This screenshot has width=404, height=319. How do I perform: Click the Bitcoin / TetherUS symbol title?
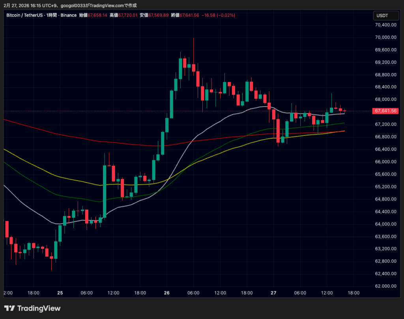[x=23, y=15]
